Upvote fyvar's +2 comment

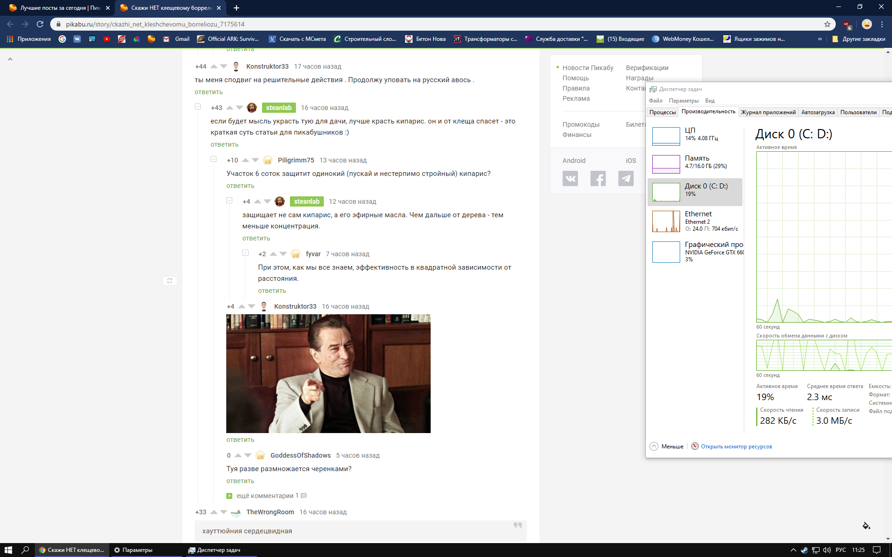273,254
